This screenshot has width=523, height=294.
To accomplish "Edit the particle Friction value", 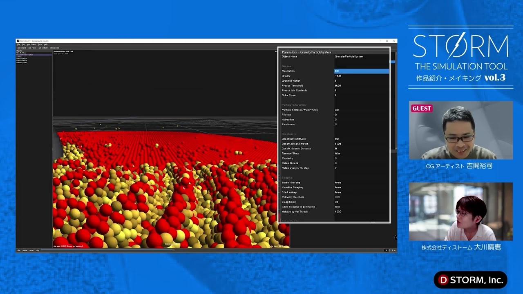I will (361, 115).
